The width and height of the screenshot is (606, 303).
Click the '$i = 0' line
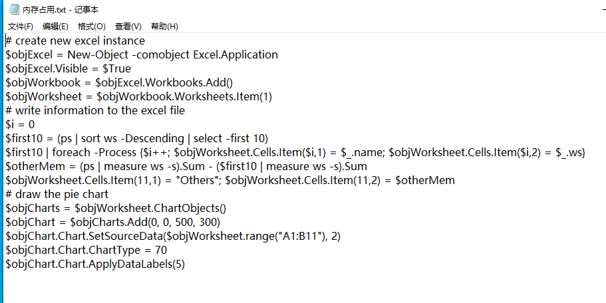pos(20,124)
